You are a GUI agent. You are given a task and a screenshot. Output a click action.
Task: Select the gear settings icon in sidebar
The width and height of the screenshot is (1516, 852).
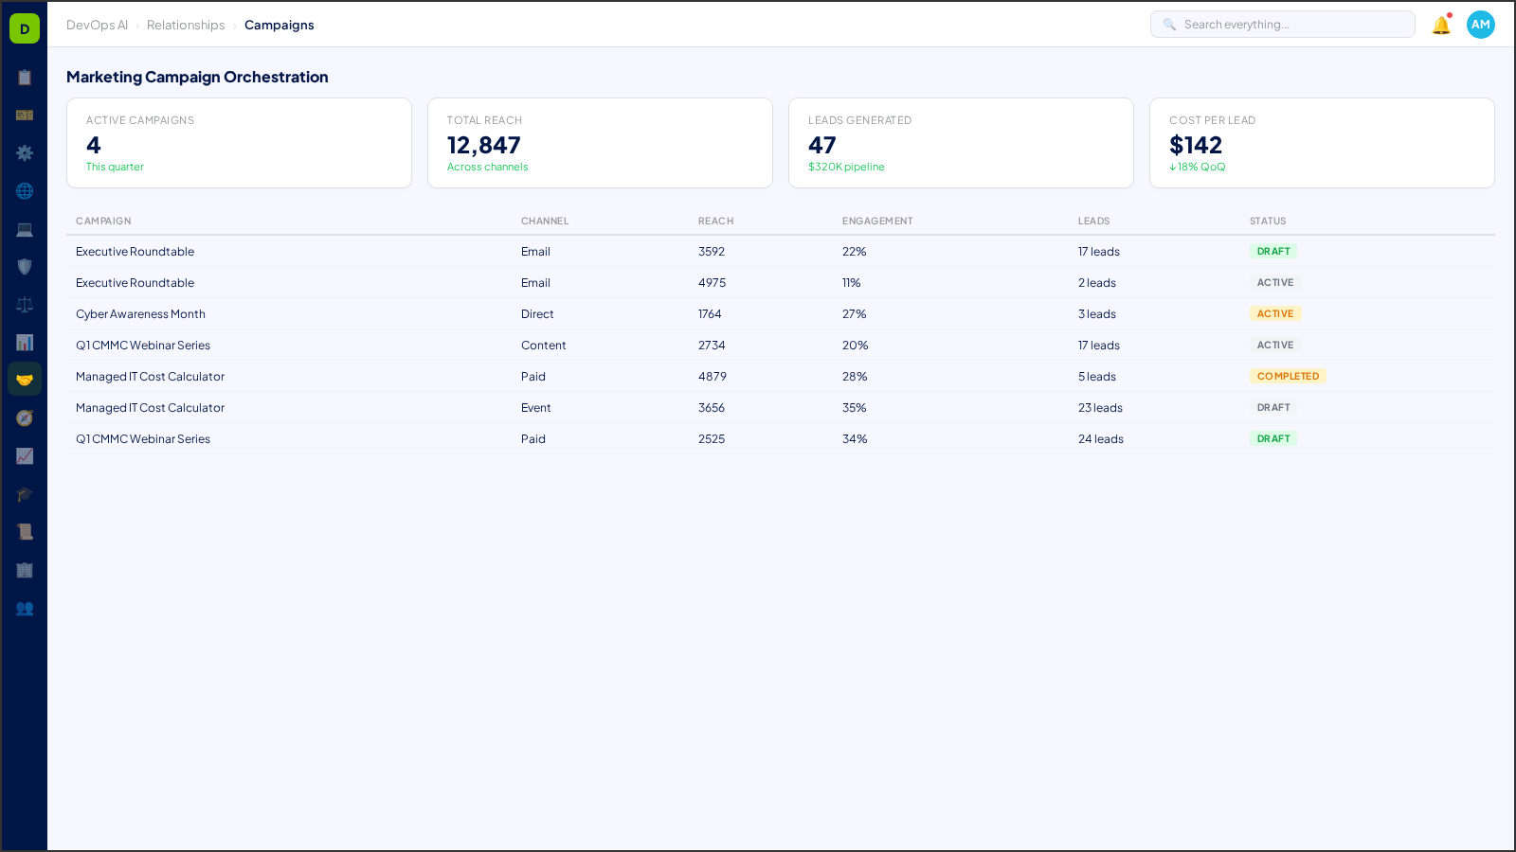coord(25,153)
